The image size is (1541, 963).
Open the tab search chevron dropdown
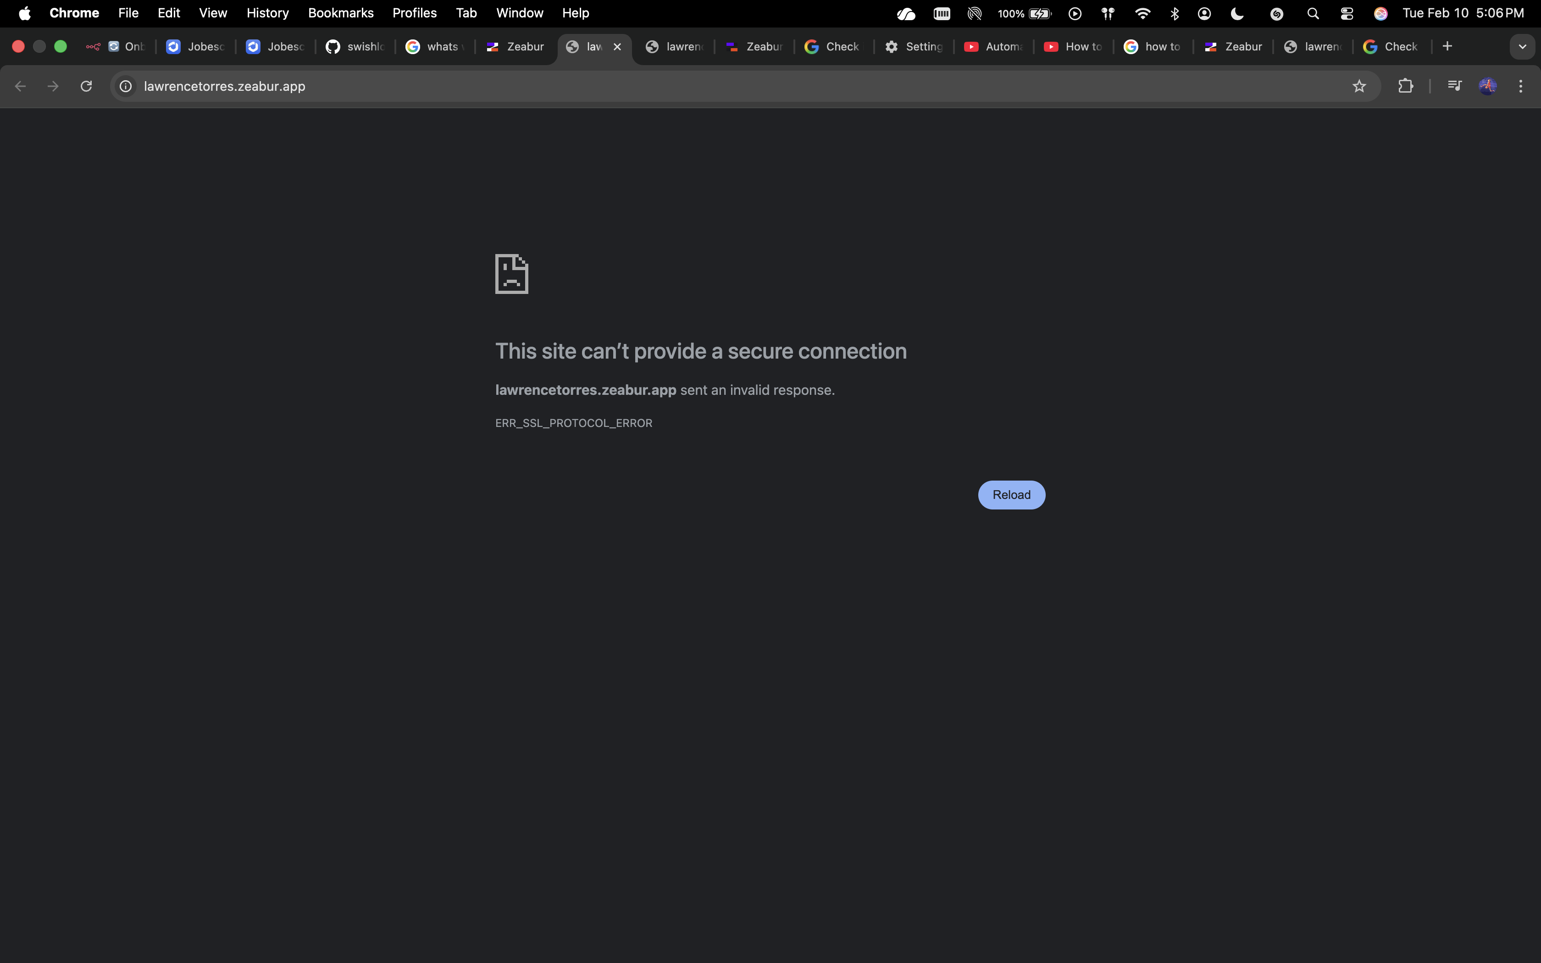coord(1523,46)
